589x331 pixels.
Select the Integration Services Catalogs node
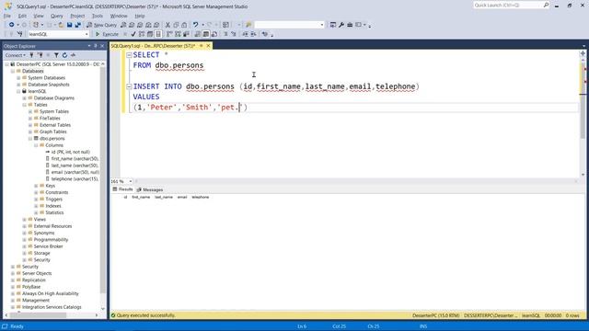point(52,307)
